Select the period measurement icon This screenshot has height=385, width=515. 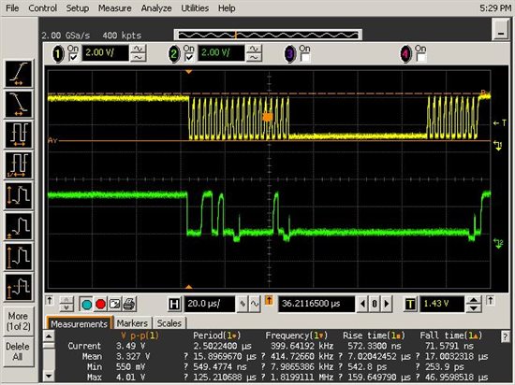[19, 135]
